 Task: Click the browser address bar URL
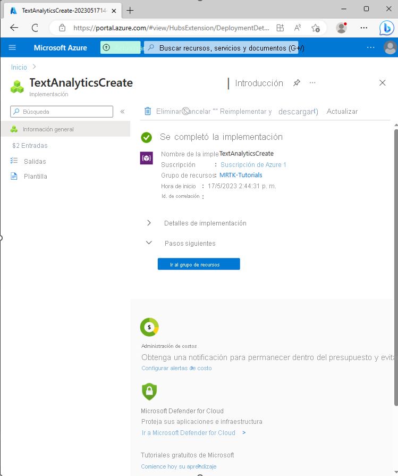point(171,28)
